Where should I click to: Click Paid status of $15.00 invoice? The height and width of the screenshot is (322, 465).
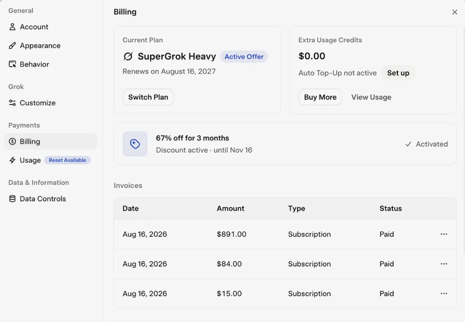pyautogui.click(x=387, y=294)
